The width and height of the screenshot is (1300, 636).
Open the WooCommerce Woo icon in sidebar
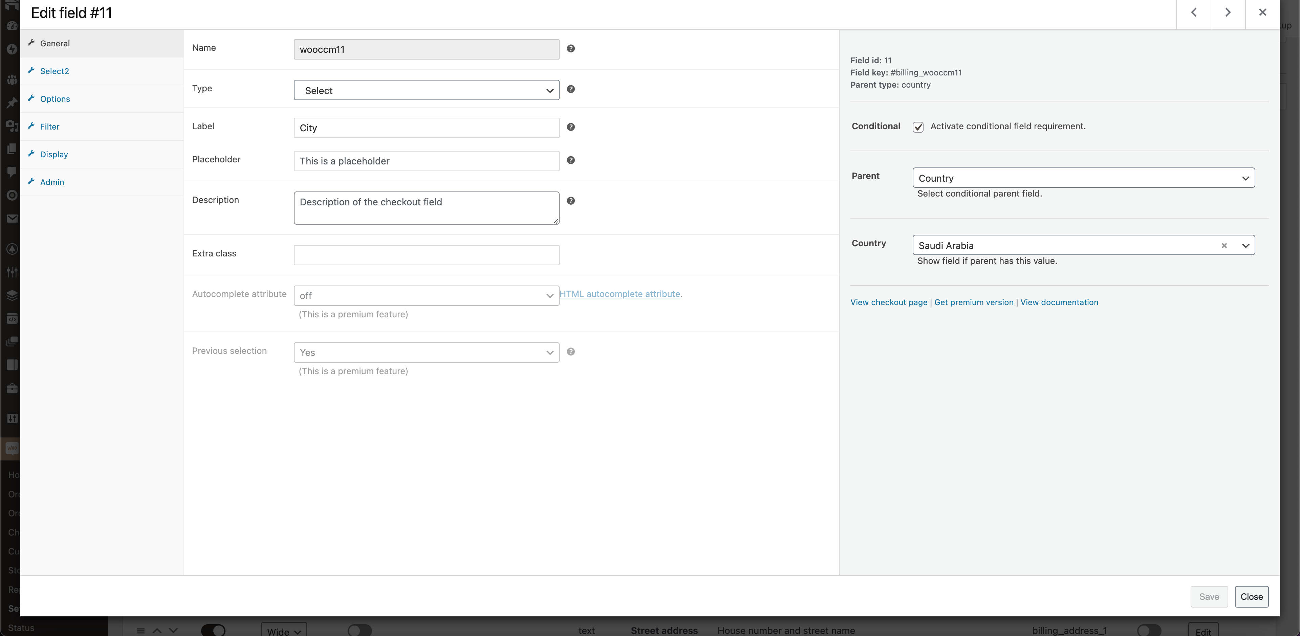pyautogui.click(x=12, y=448)
